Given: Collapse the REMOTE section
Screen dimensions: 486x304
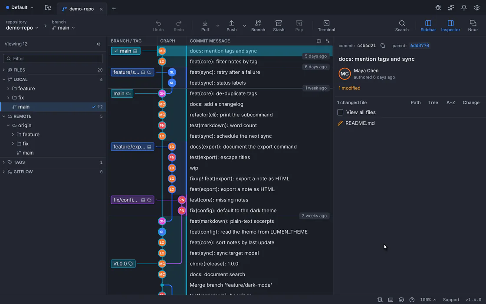Looking at the screenshot, I should click(4, 116).
